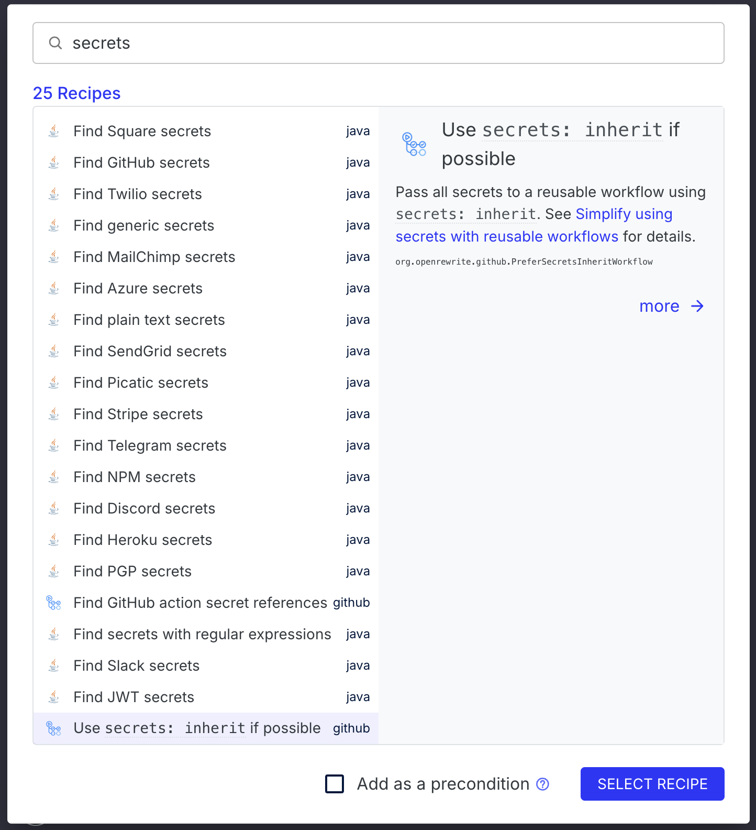Click the Java icon beside Find Stripe secrets
756x830 pixels.
(54, 414)
